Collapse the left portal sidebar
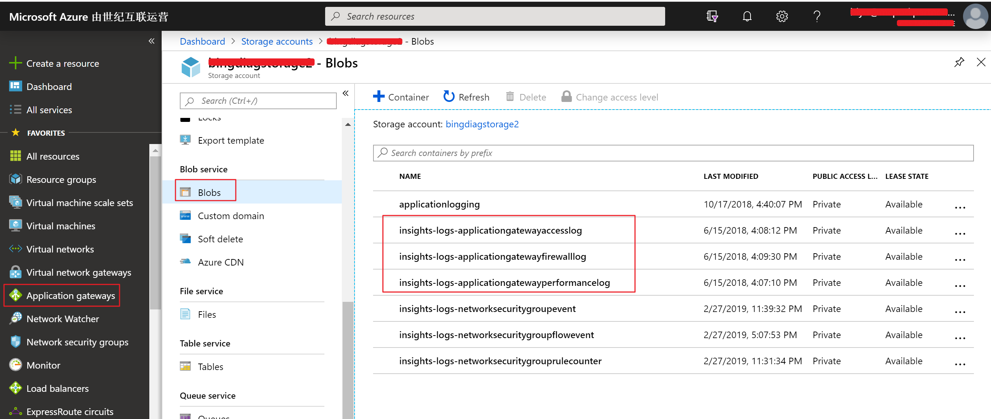 point(151,41)
